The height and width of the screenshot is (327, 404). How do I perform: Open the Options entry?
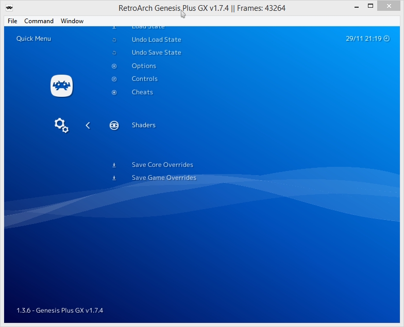(144, 66)
